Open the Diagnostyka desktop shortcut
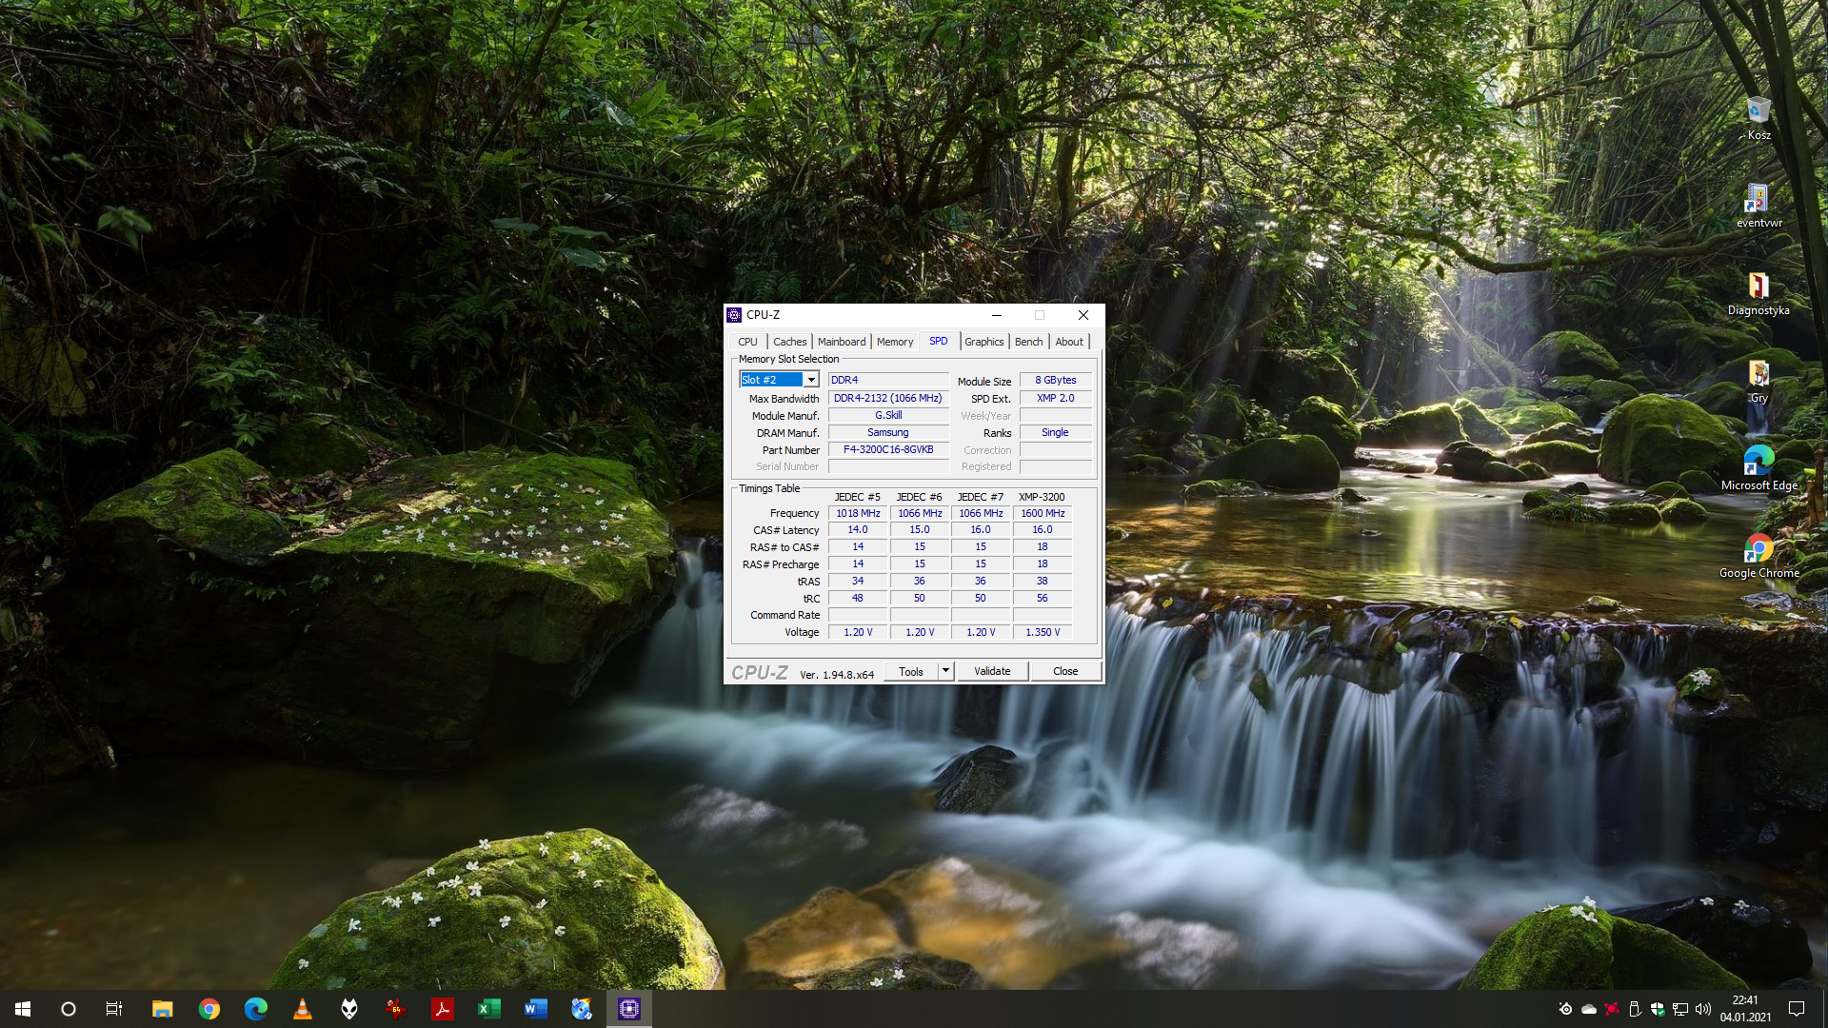The height and width of the screenshot is (1028, 1828). (1758, 291)
